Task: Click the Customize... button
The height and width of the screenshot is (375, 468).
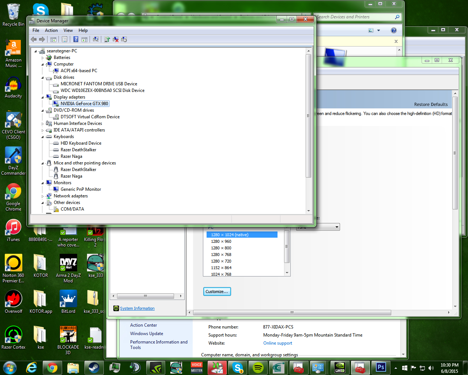Action: pos(217,292)
